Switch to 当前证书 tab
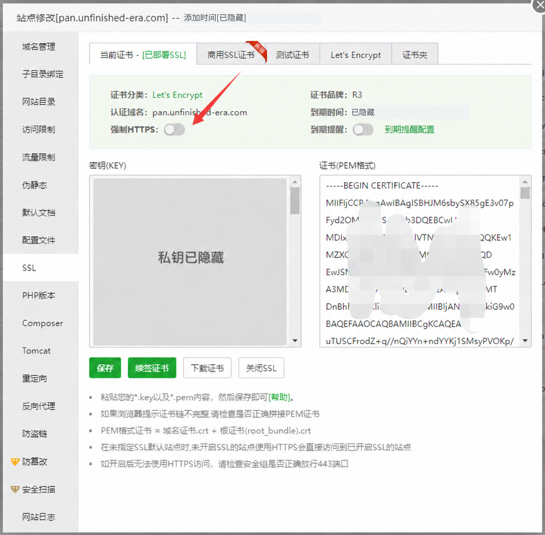The width and height of the screenshot is (545, 535). pos(143,55)
